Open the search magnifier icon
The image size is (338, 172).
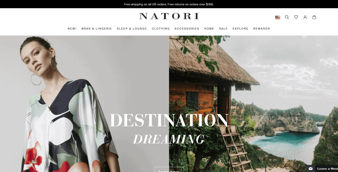tap(287, 17)
